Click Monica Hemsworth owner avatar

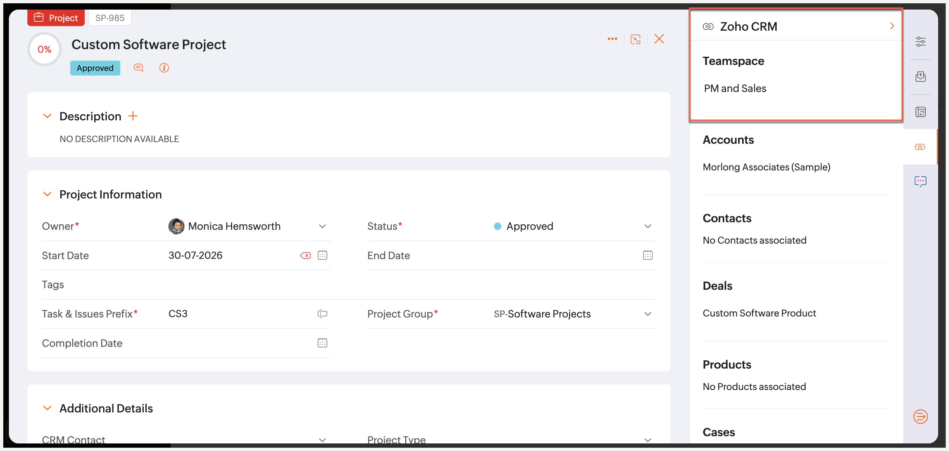[x=176, y=226]
